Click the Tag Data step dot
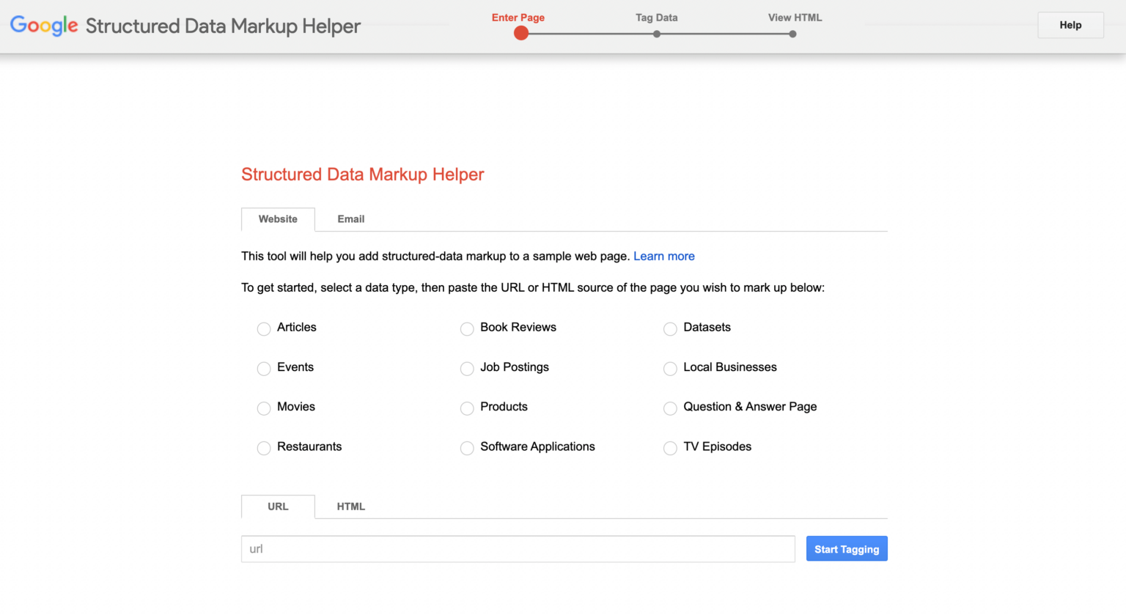Screen dimensions: 1126x615 pyautogui.click(x=657, y=34)
